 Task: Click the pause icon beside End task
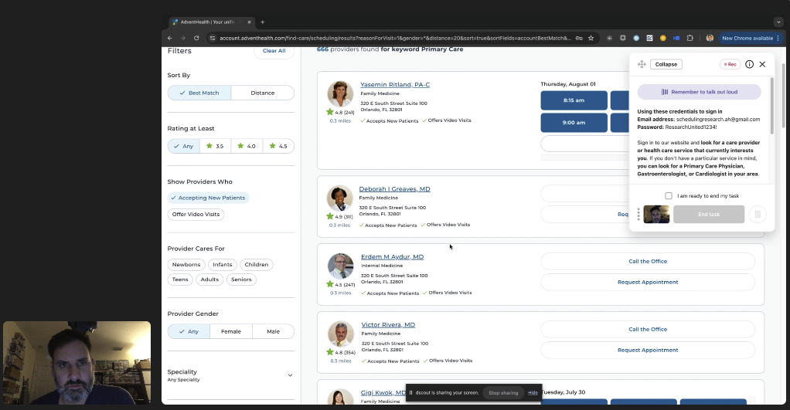[x=758, y=215]
